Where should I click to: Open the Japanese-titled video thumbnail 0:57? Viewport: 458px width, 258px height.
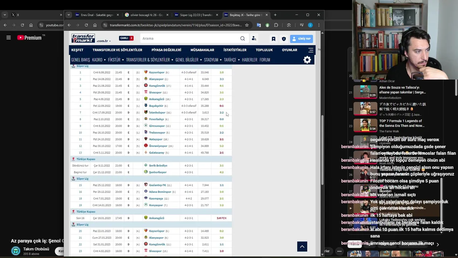[x=365, y=108]
